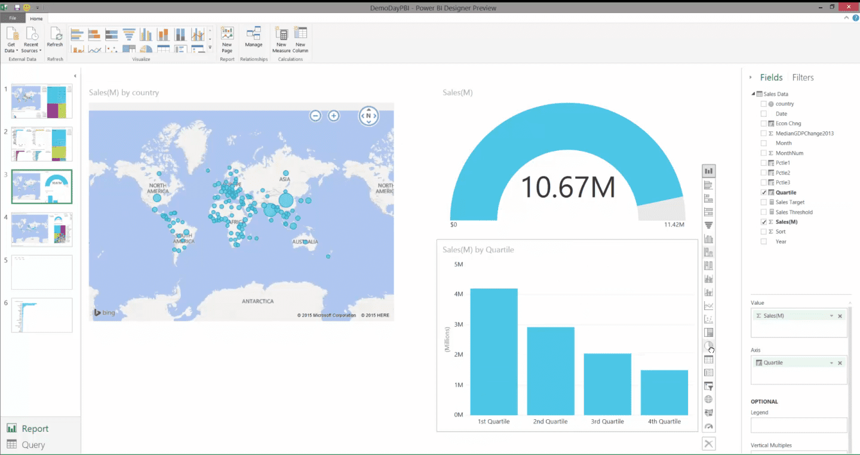
Task: Select clustered column chart in ribbon Visualize gallery
Action: pos(146,35)
